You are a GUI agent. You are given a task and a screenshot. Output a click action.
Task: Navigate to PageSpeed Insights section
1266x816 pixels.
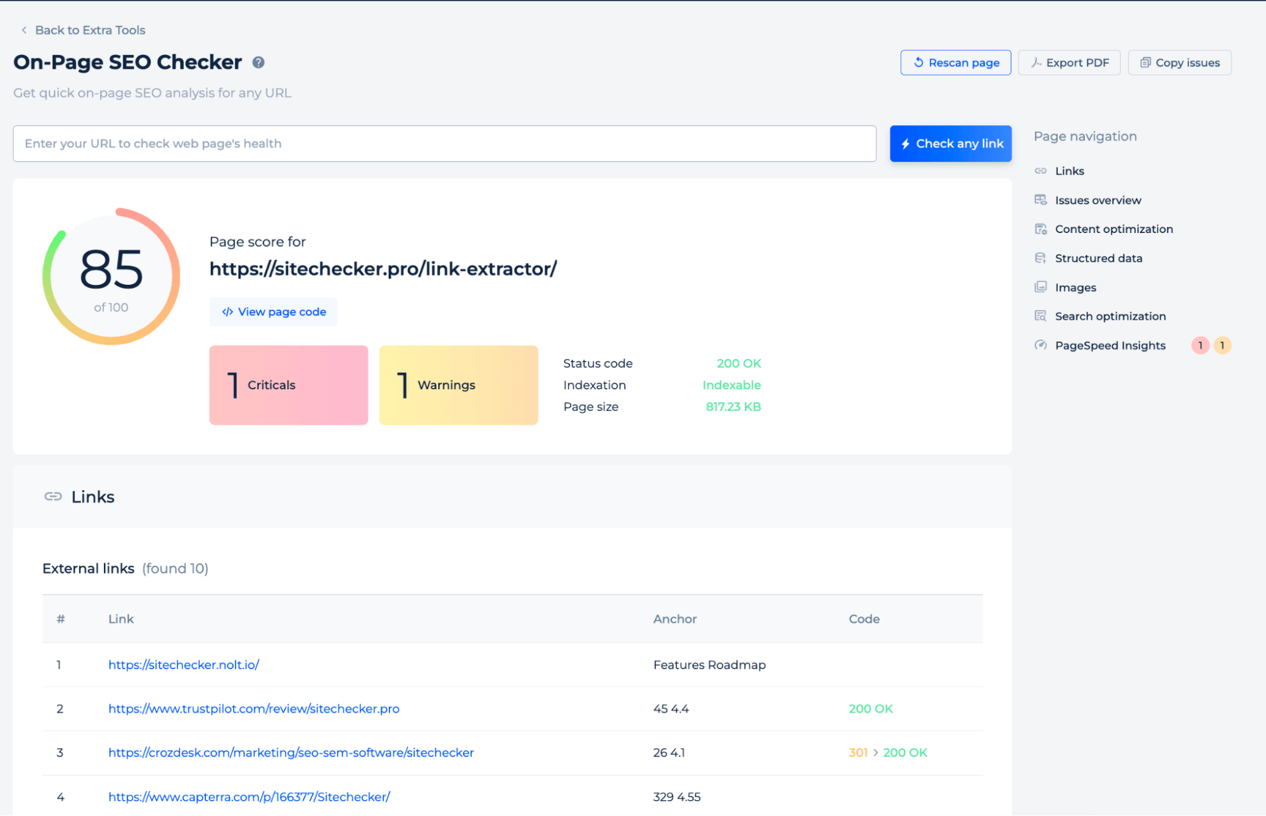1110,346
